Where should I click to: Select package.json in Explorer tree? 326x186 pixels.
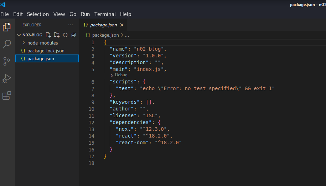coord(47,58)
